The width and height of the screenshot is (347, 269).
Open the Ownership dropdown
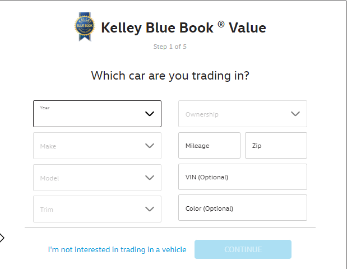pos(243,114)
